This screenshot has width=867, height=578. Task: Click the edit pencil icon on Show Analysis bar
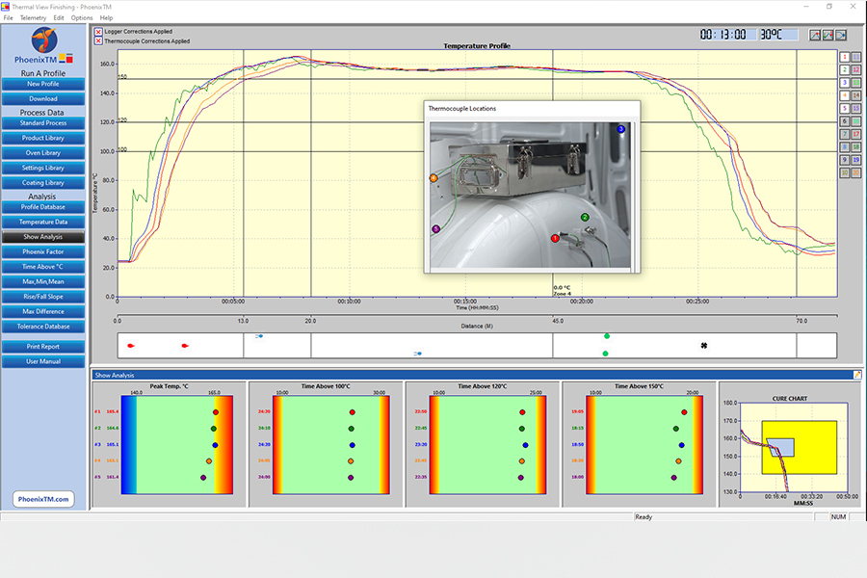pyautogui.click(x=857, y=375)
